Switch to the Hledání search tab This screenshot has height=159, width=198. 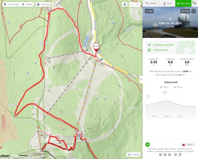click(151, 3)
